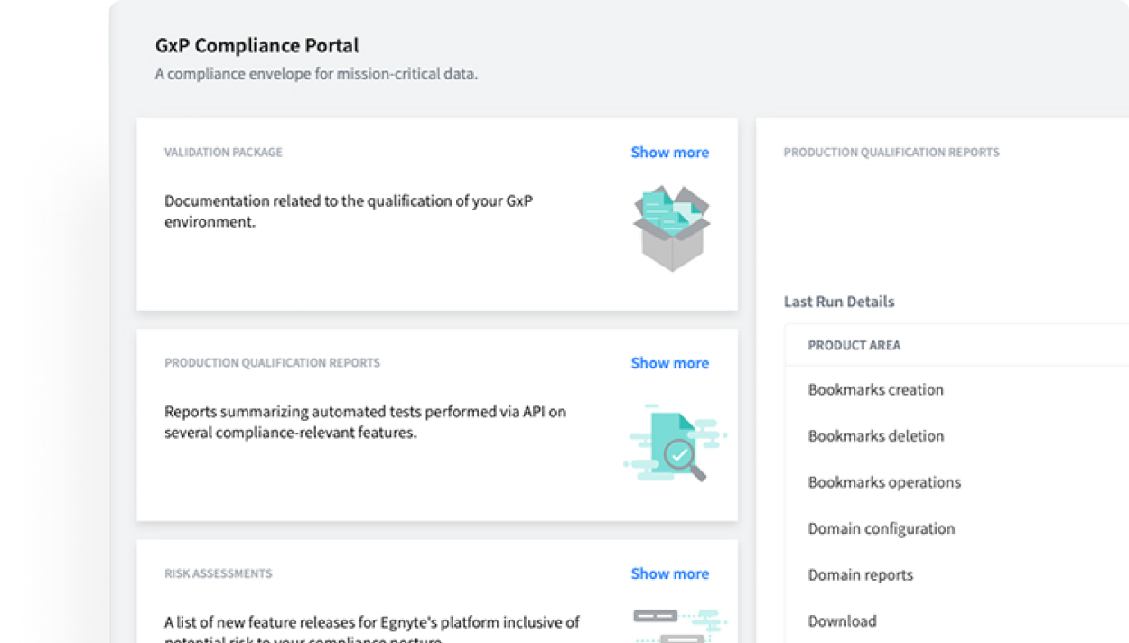Image resolution: width=1129 pixels, height=643 pixels.
Task: Show more for Production Qualification Reports
Action: click(669, 363)
